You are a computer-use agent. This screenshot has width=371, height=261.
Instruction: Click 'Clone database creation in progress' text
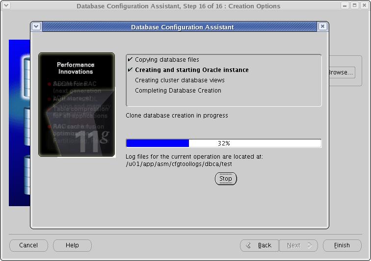point(177,116)
